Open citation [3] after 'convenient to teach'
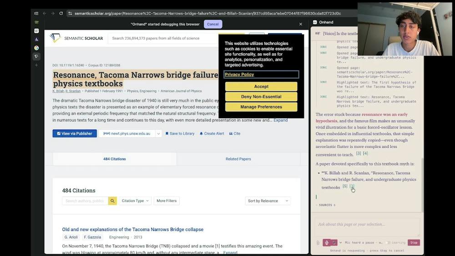The image size is (455, 256). pyautogui.click(x=359, y=153)
